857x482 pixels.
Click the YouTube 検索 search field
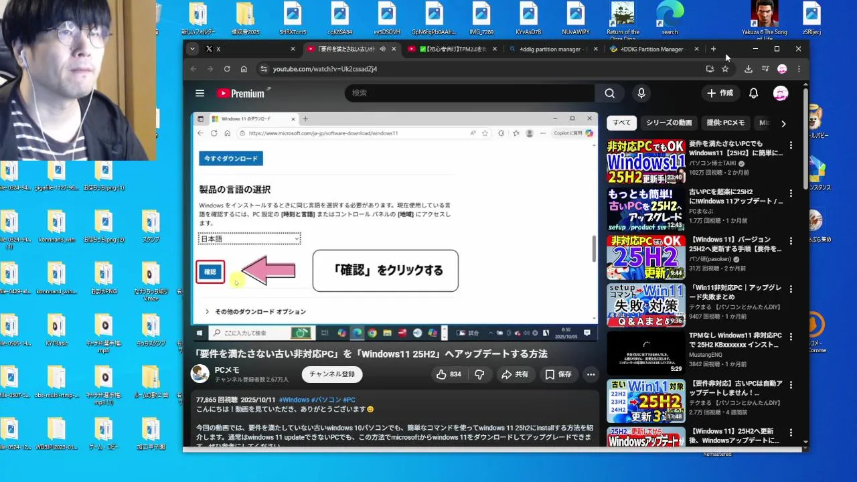[469, 93]
